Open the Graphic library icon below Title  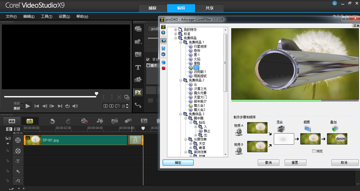[x=138, y=79]
